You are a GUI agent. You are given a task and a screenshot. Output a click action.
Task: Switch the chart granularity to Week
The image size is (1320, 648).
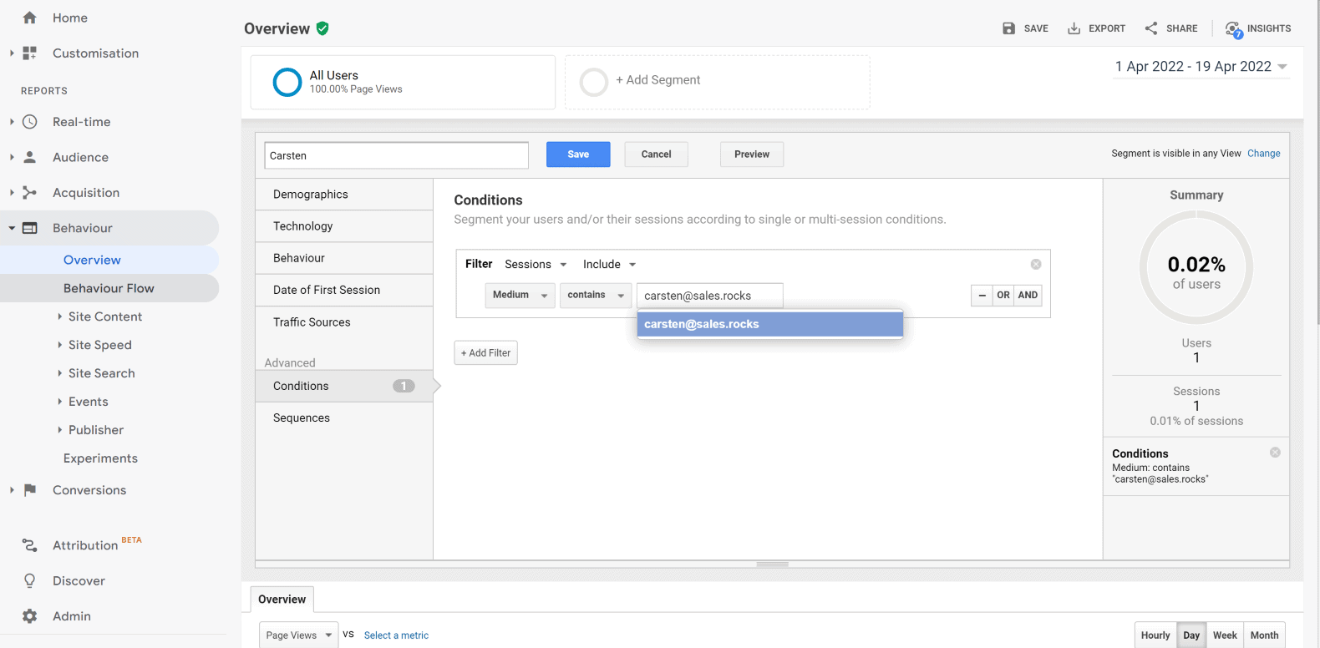(1224, 635)
